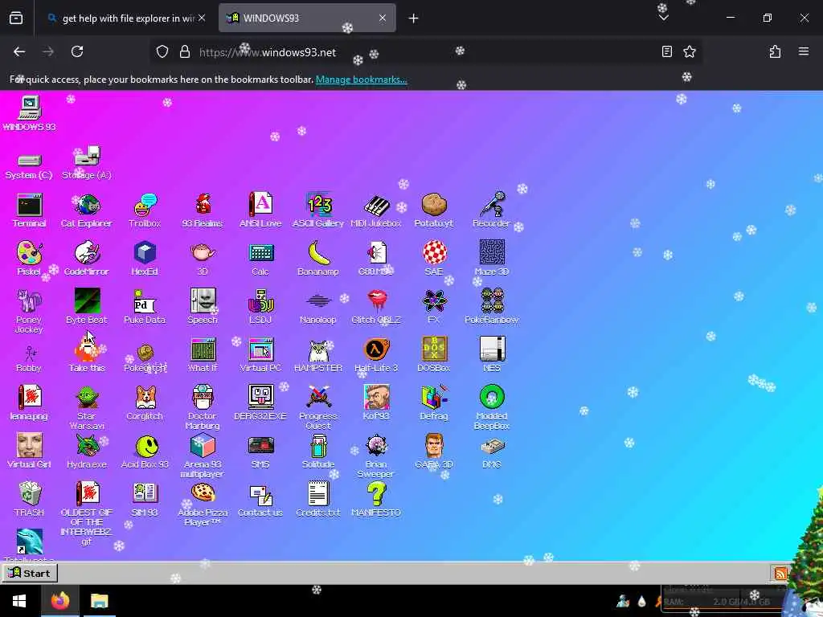The height and width of the screenshot is (617, 823).
Task: Launch the Cat Explorer icon
Action: pyautogui.click(x=87, y=210)
